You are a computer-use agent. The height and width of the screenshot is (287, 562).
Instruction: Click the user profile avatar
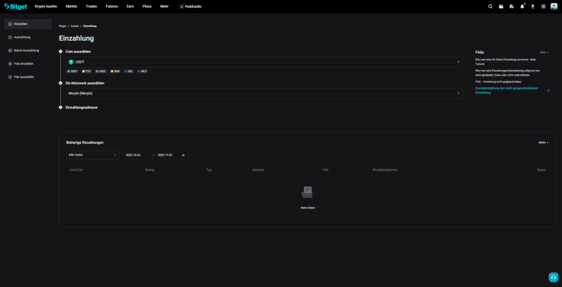[554, 7]
